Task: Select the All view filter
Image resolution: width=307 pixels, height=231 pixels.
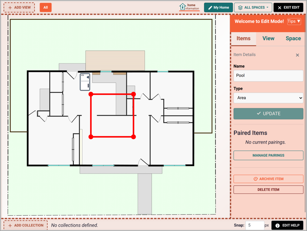Action: pyautogui.click(x=46, y=8)
